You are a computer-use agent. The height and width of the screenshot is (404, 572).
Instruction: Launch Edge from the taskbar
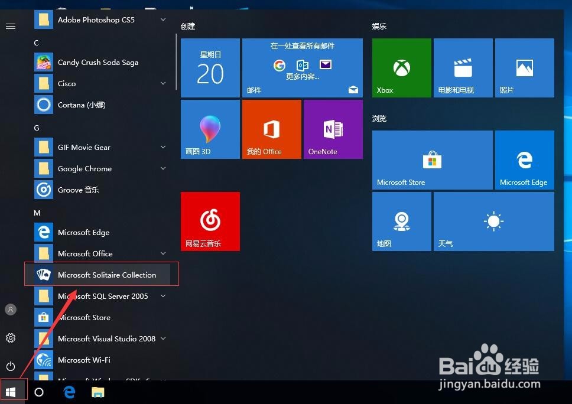pyautogui.click(x=69, y=392)
